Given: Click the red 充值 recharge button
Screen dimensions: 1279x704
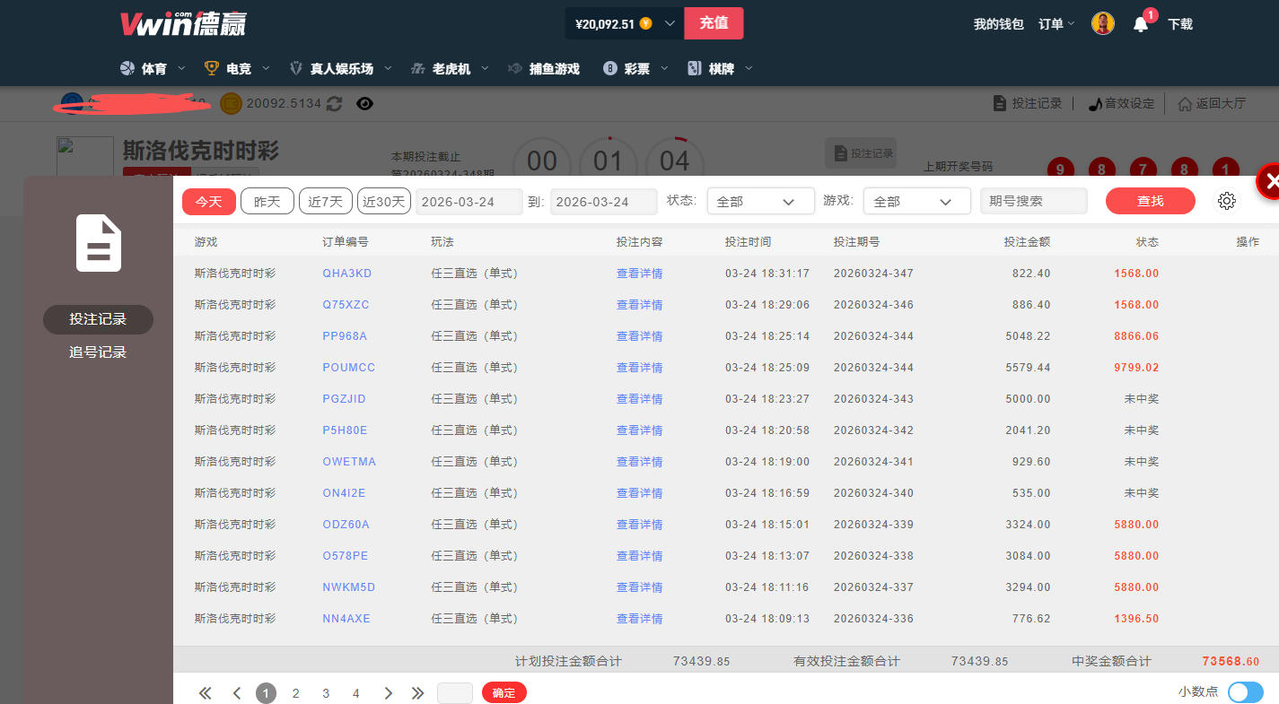Looking at the screenshot, I should (714, 23).
